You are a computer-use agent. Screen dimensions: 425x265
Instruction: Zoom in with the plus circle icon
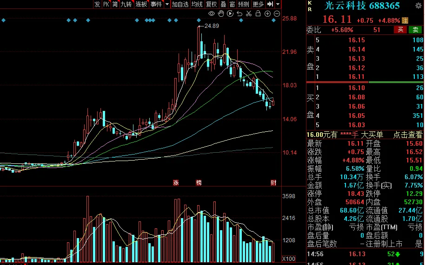267,13
